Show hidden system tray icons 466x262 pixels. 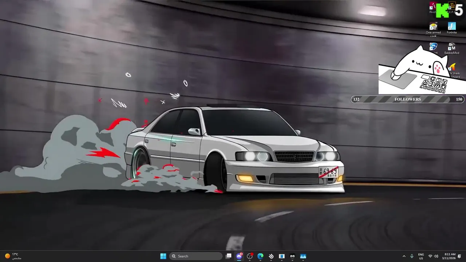pyautogui.click(x=404, y=256)
